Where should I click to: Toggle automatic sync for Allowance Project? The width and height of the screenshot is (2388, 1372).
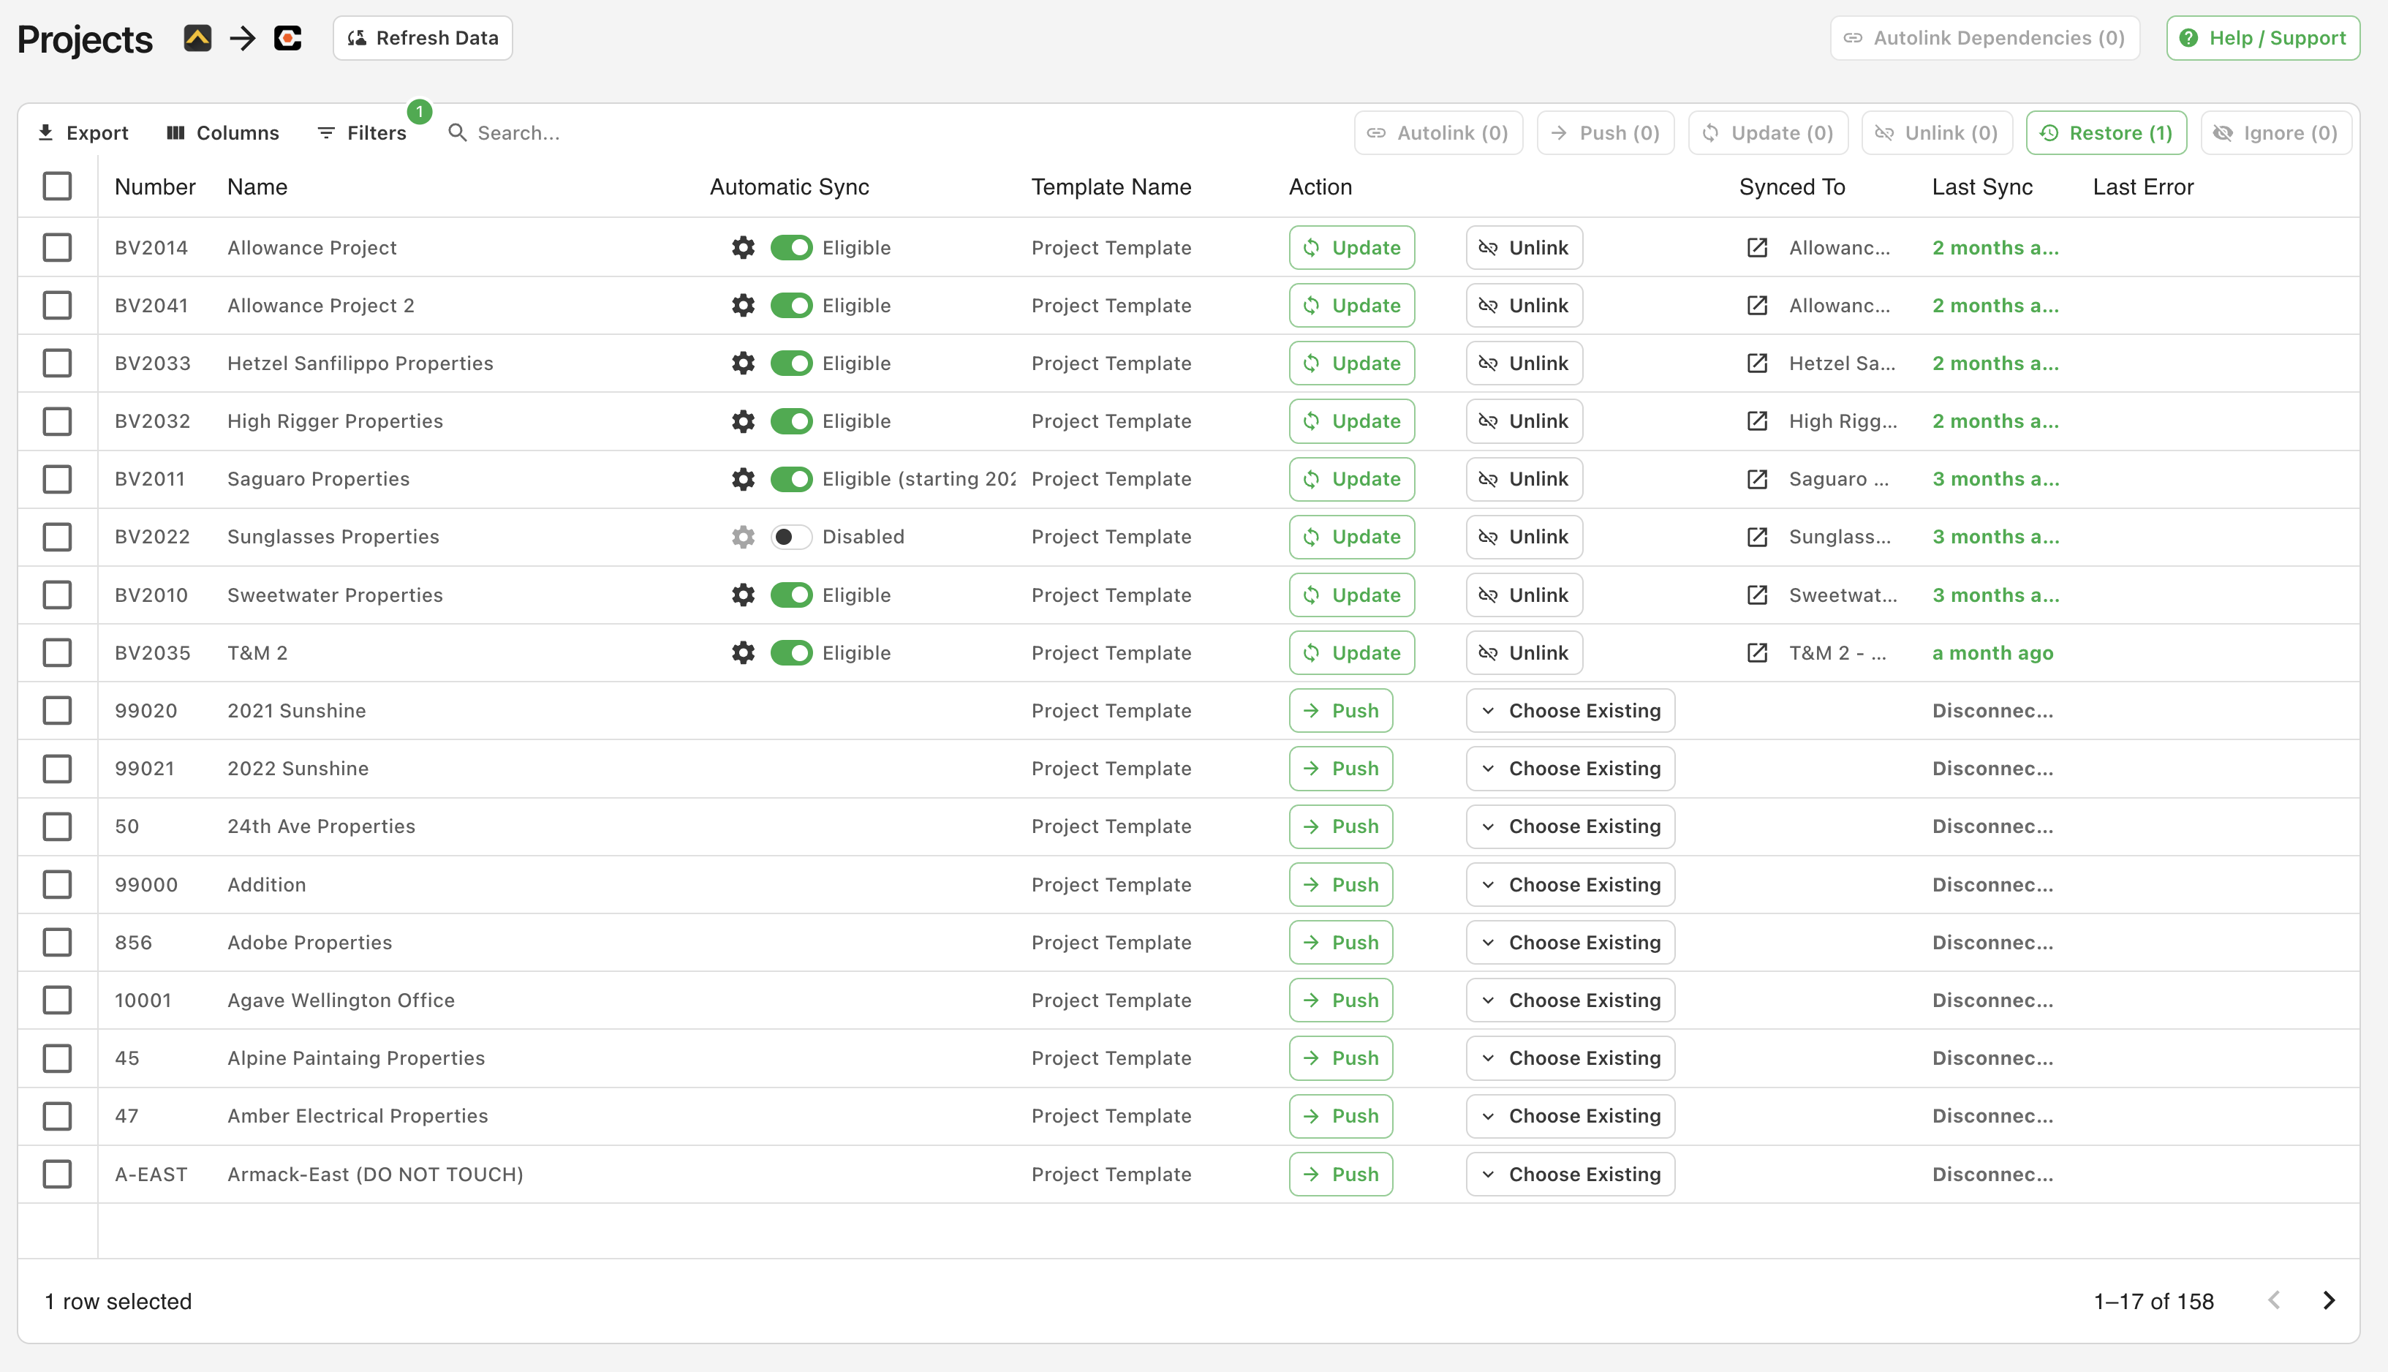791,248
